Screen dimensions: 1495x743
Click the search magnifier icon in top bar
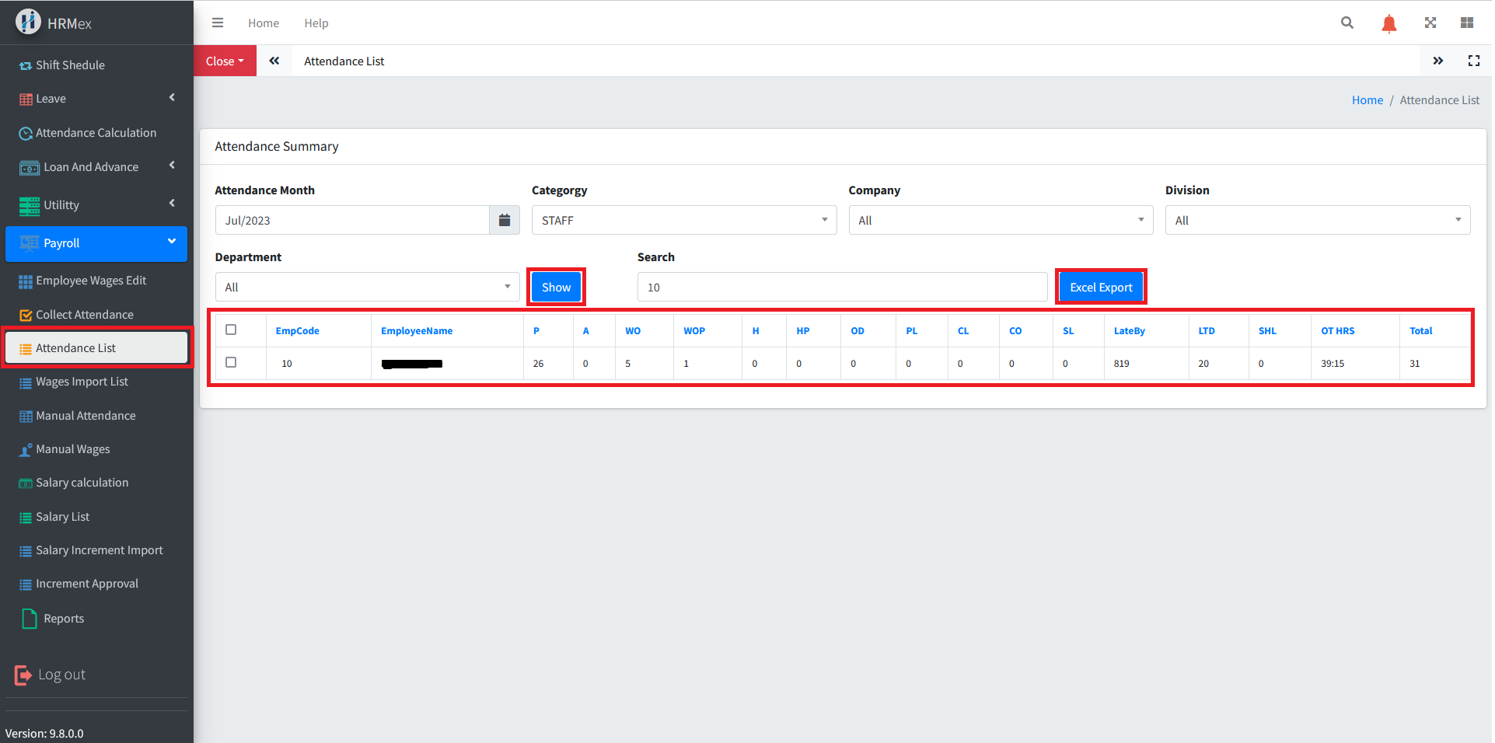(1347, 23)
